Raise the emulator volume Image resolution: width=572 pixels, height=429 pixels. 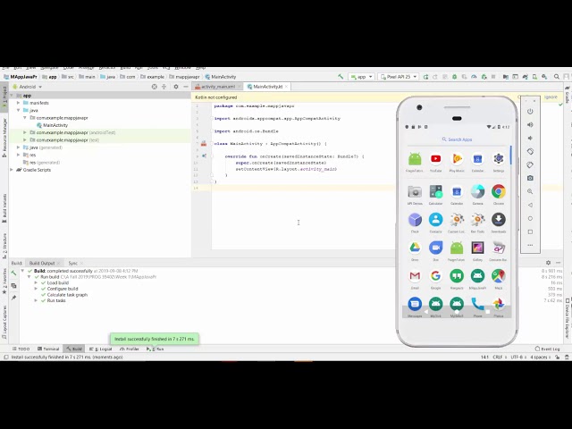pyautogui.click(x=530, y=125)
